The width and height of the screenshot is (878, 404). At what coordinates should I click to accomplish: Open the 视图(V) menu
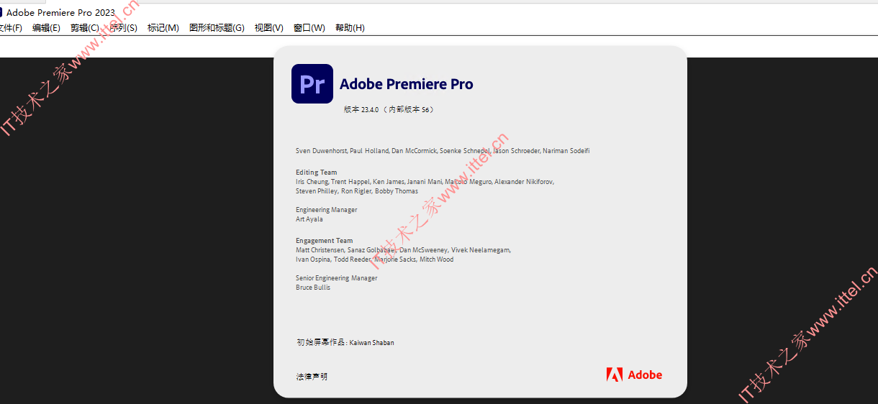(x=268, y=28)
